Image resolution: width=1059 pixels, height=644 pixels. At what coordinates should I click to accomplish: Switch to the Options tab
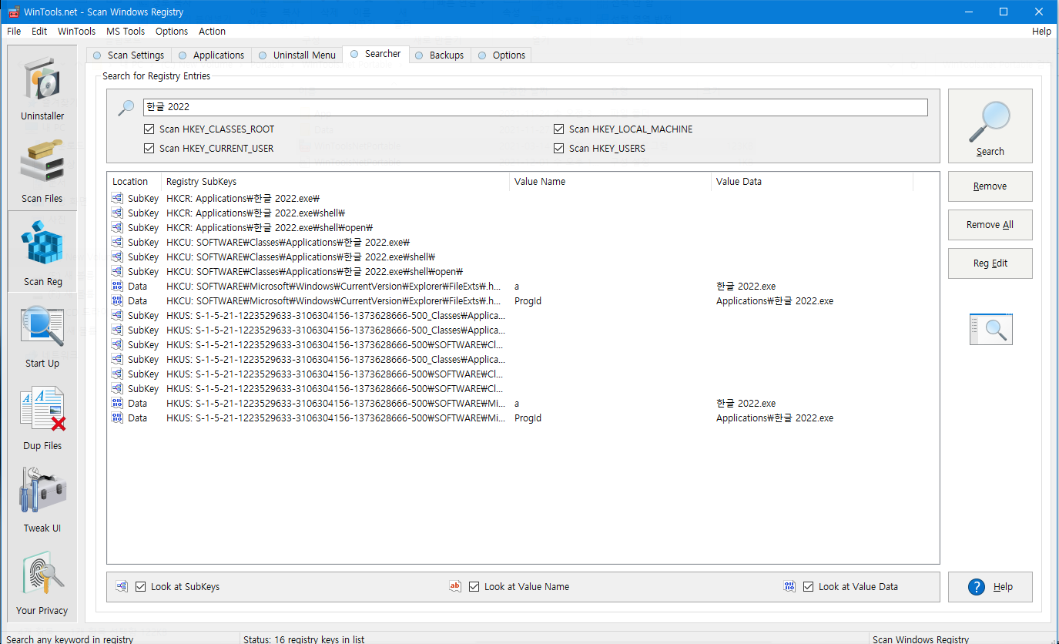pos(501,55)
